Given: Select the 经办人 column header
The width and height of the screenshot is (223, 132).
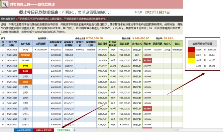Looking at the screenshot, I should click(167, 44).
